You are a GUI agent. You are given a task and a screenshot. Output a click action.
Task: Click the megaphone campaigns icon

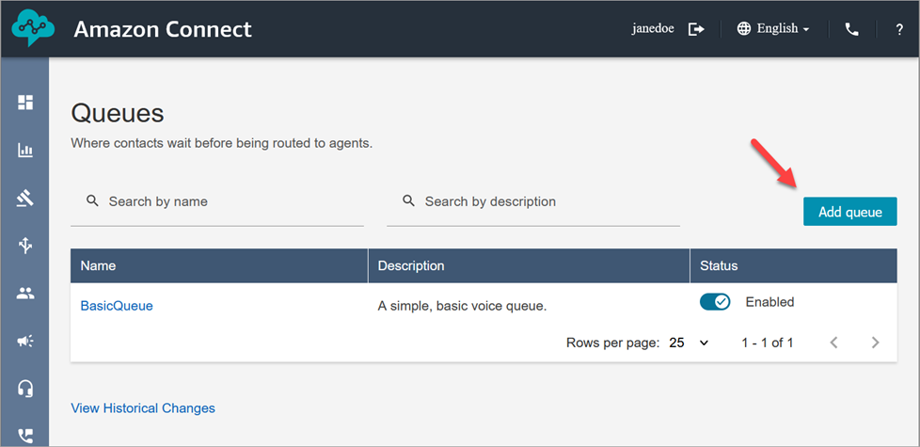click(25, 341)
